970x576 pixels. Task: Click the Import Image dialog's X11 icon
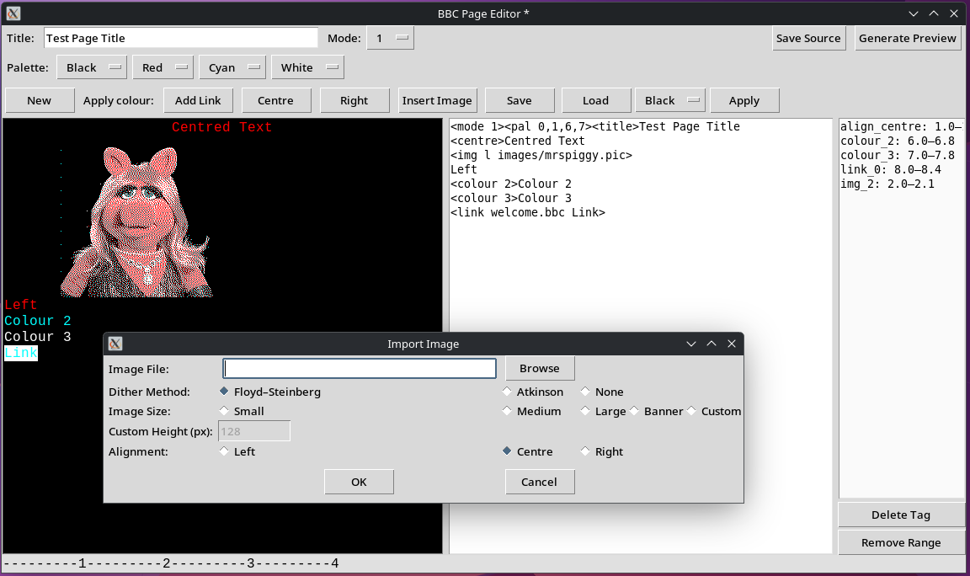coord(115,344)
